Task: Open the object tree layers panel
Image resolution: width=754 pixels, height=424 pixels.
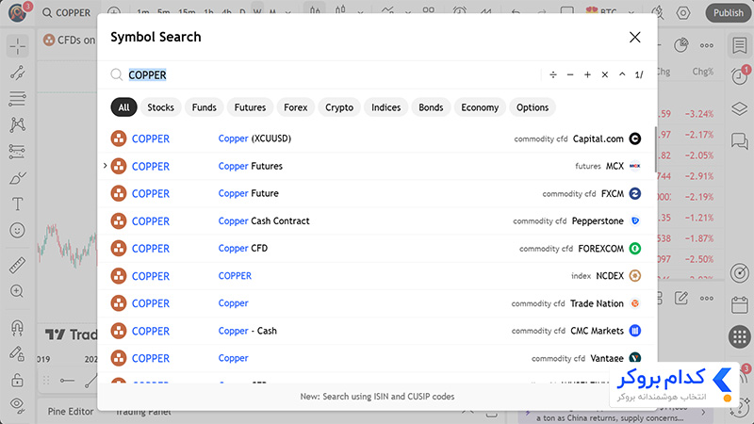Action: pyautogui.click(x=740, y=108)
